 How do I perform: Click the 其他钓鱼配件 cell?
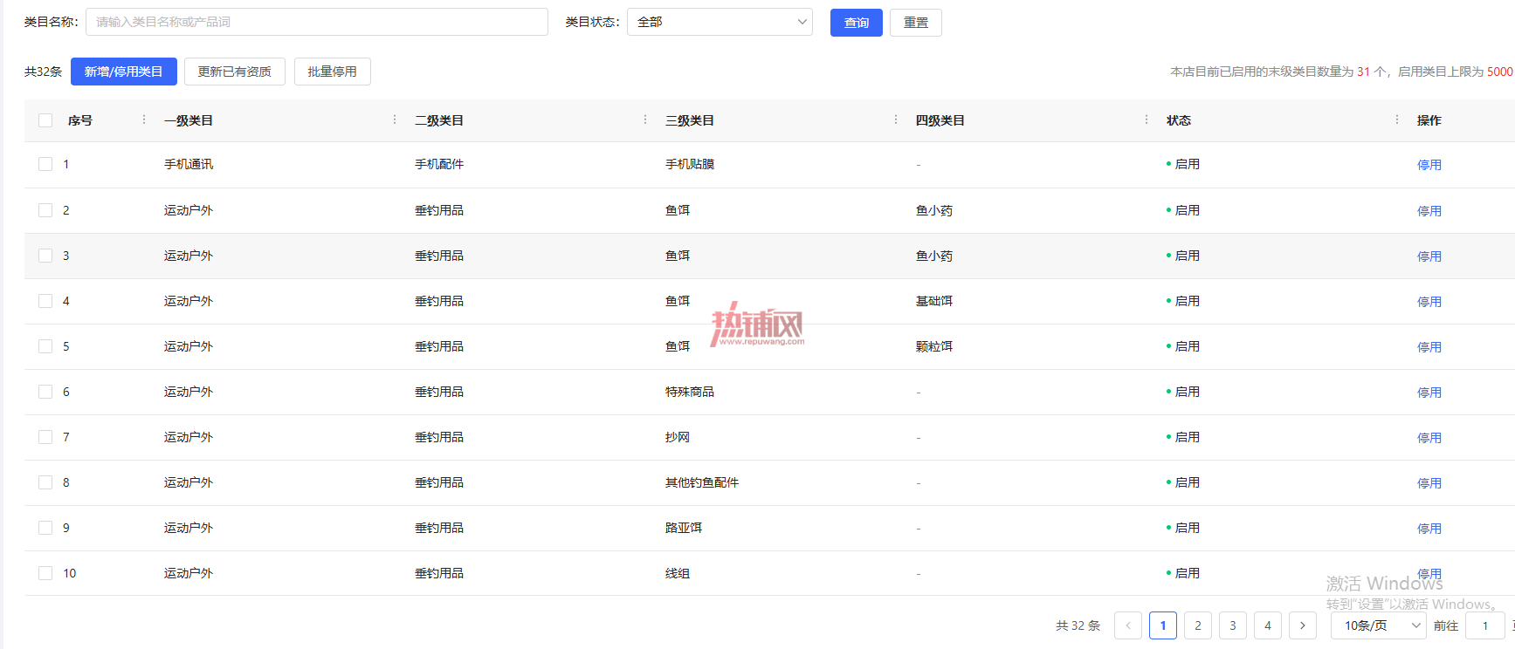click(702, 482)
